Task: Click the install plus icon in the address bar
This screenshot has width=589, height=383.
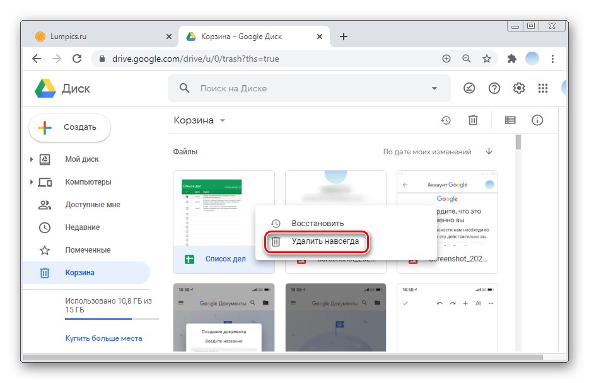Action: point(446,59)
